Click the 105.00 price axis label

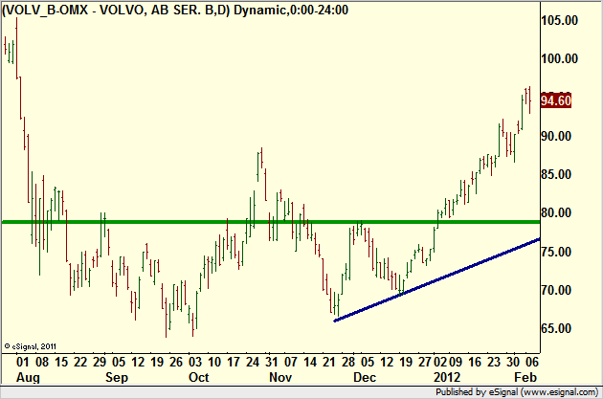click(x=560, y=20)
